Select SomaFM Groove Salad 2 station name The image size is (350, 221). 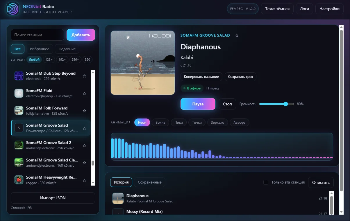coord(49,143)
